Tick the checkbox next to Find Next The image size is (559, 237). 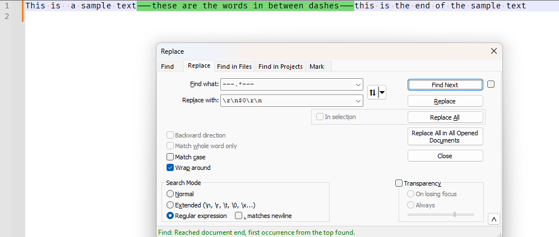(491, 84)
